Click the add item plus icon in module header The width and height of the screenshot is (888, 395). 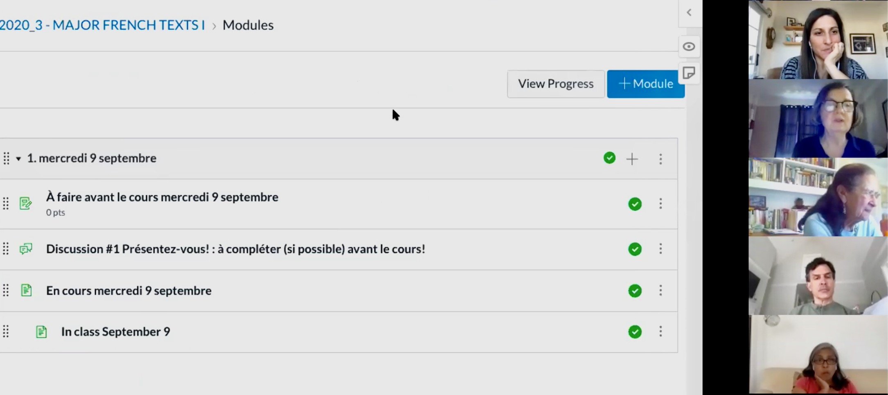click(632, 159)
